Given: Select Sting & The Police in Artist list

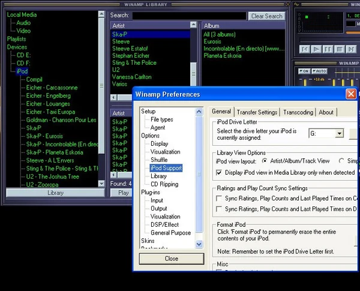Looking at the screenshot, I should (134, 63).
